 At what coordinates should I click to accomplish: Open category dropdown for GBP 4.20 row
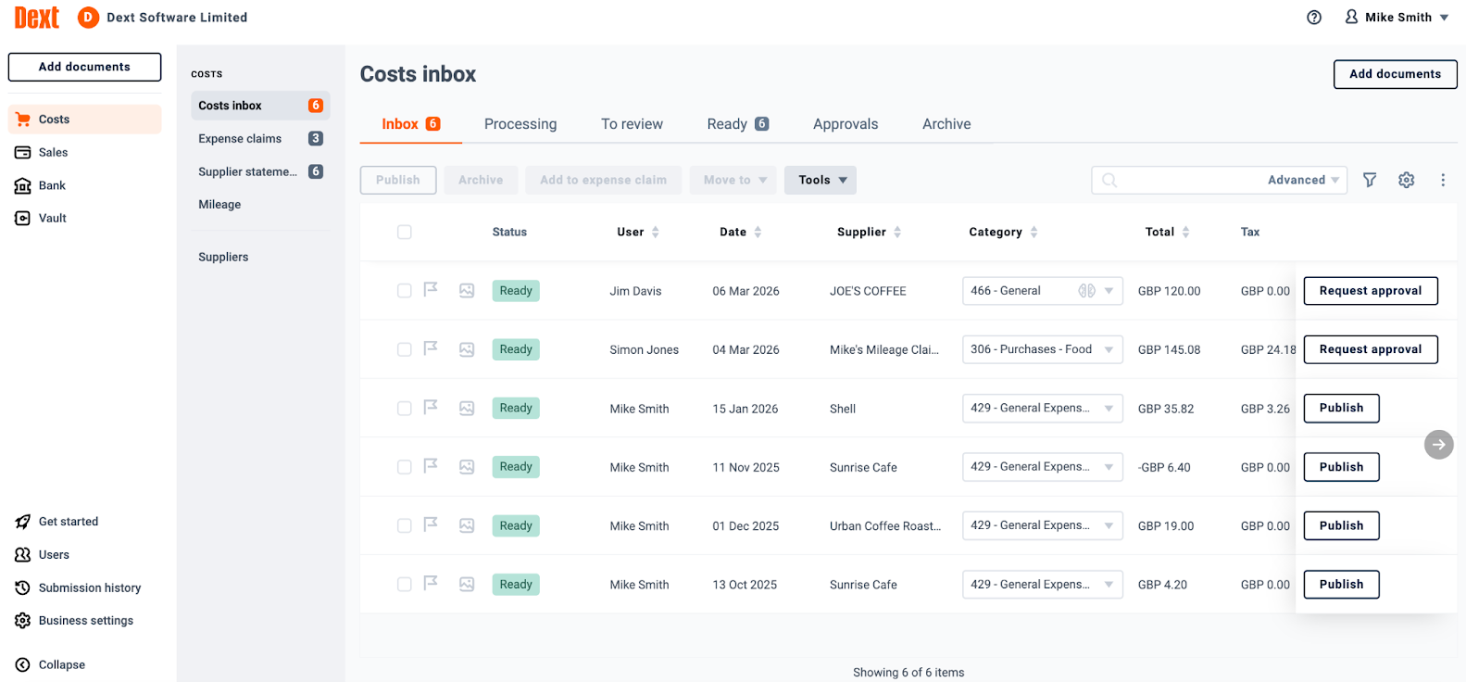tap(1043, 585)
